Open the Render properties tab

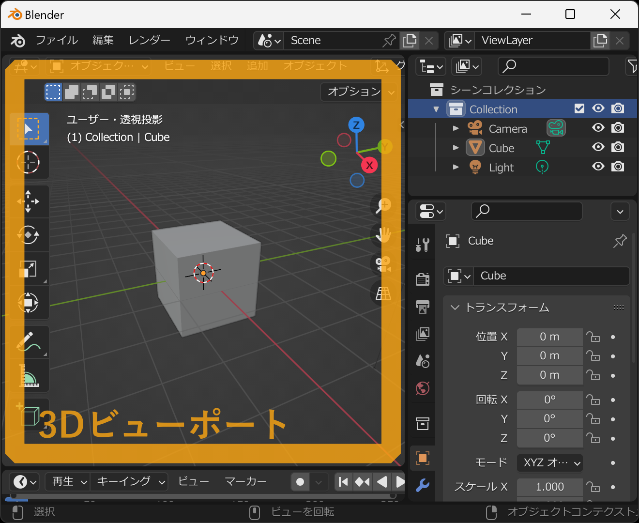(x=423, y=279)
